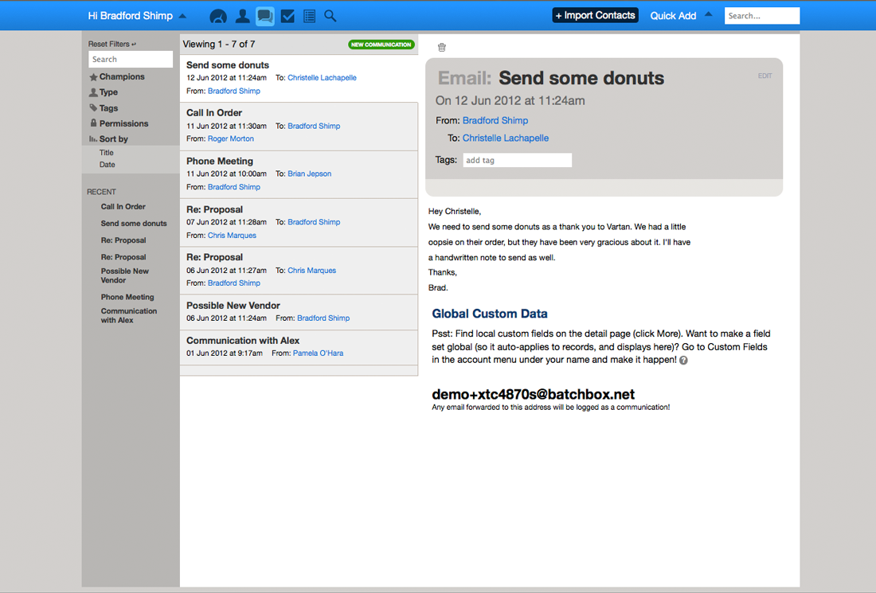Click the Tags label icon in sidebar

click(x=93, y=107)
